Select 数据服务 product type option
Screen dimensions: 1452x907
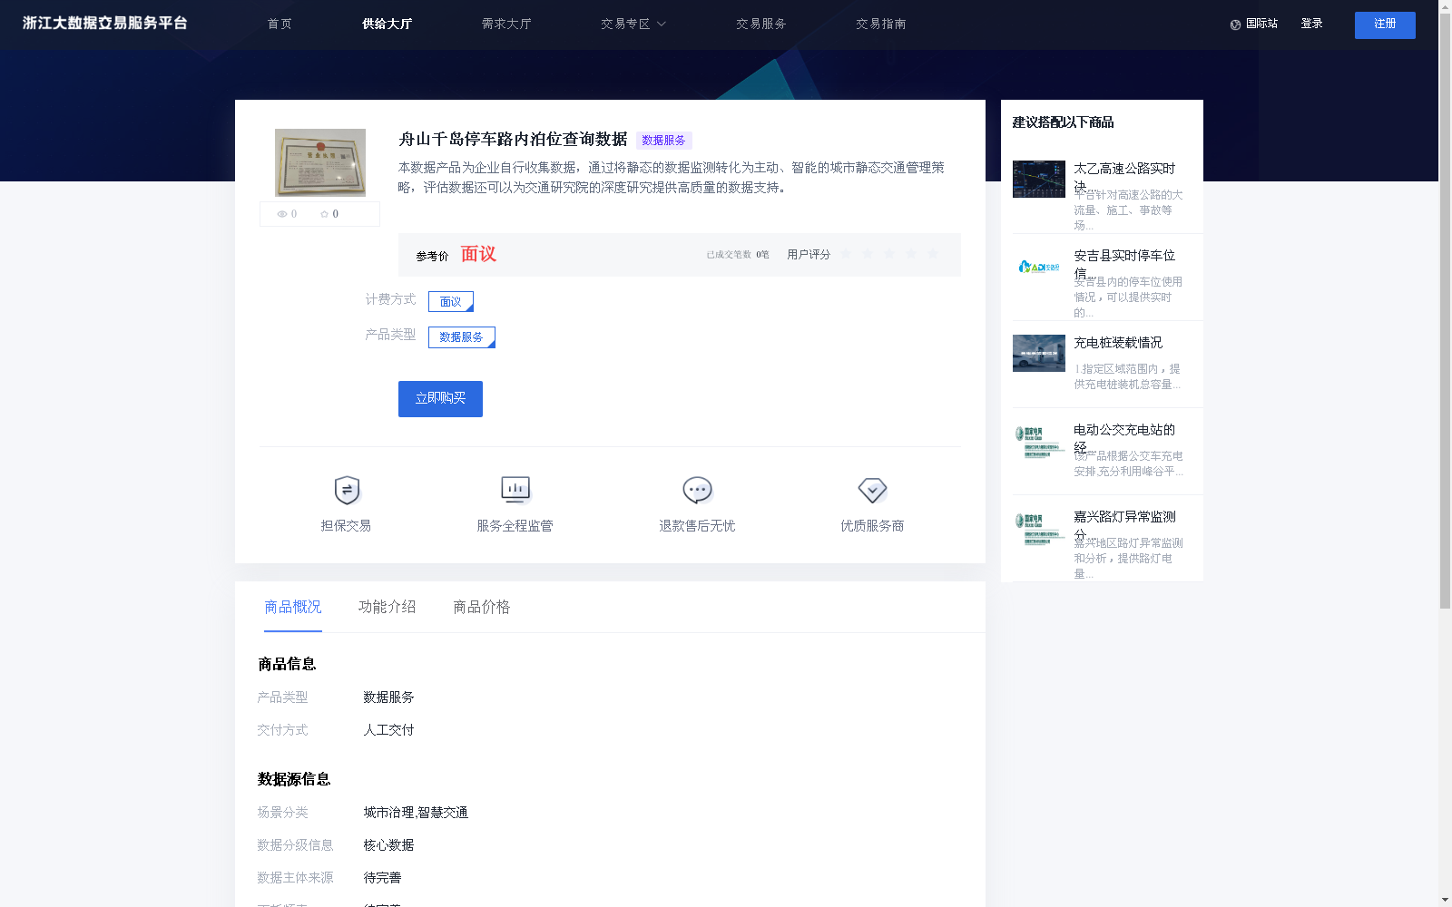(x=462, y=337)
